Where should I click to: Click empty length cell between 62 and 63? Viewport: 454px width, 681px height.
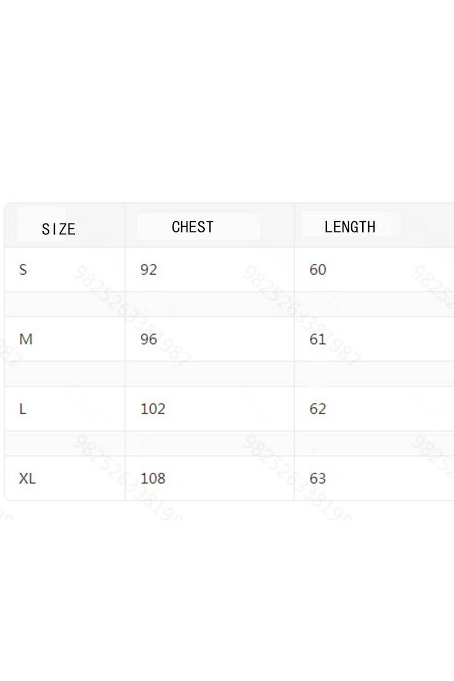[x=374, y=443]
